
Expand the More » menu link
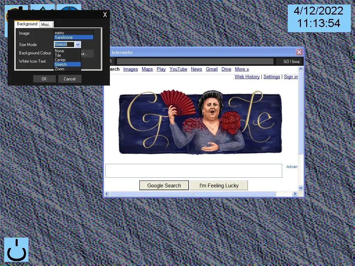pos(242,69)
